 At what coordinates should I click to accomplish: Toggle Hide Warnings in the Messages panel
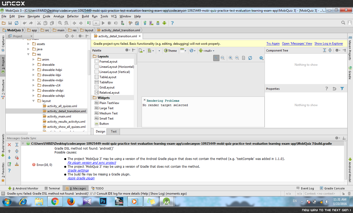17,158
